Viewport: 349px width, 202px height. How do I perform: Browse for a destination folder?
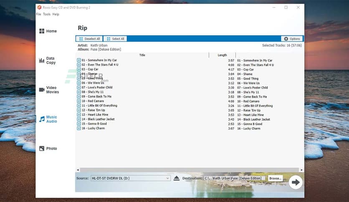(x=276, y=178)
